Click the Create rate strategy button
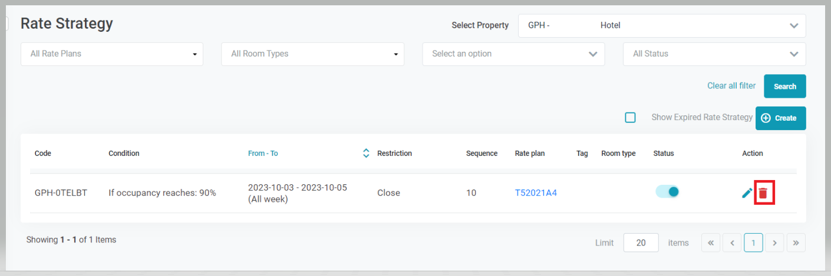 (780, 118)
